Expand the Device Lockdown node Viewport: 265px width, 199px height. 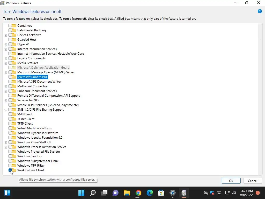[6, 35]
